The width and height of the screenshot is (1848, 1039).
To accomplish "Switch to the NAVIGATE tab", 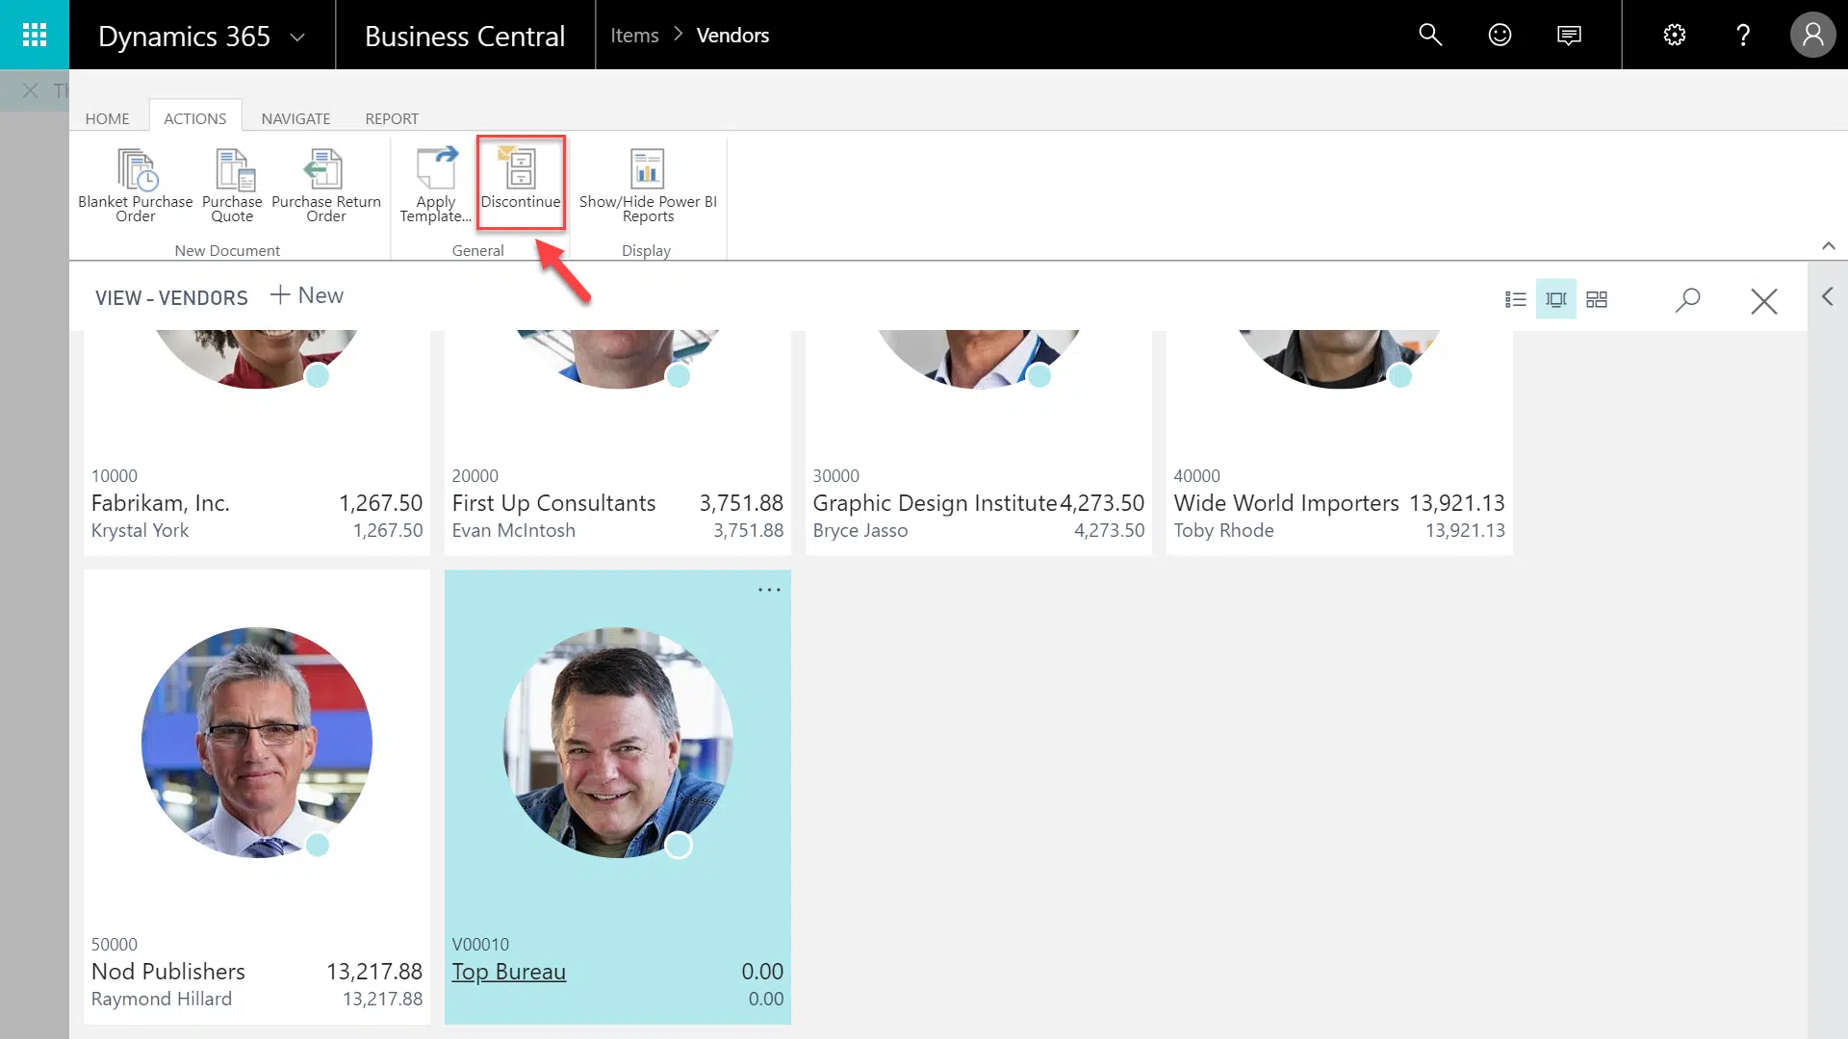I will click(295, 118).
